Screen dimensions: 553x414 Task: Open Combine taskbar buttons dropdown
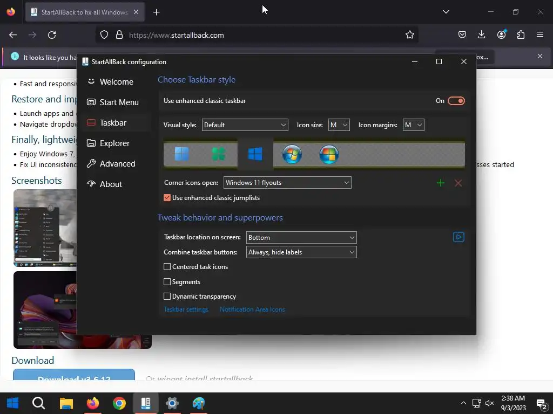pyautogui.click(x=301, y=252)
